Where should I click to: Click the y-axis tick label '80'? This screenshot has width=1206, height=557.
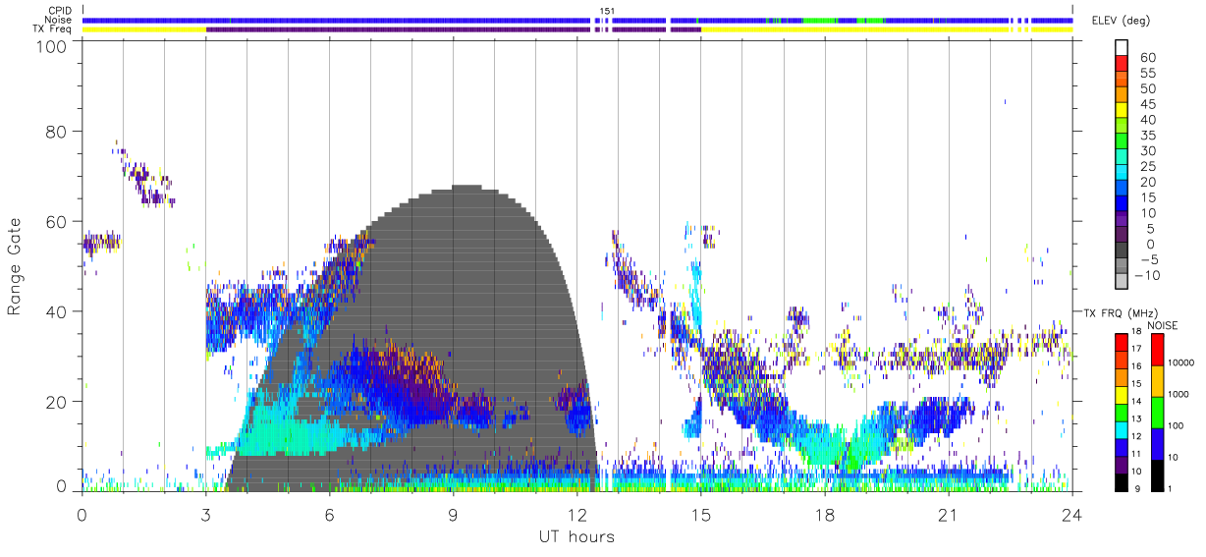tap(59, 132)
